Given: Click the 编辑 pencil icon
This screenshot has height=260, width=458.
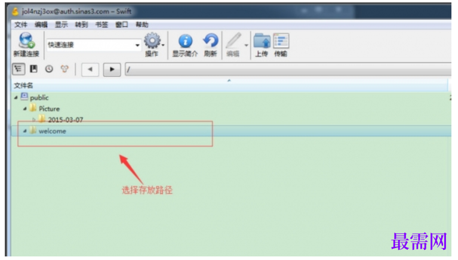Looking at the screenshot, I should (x=233, y=41).
